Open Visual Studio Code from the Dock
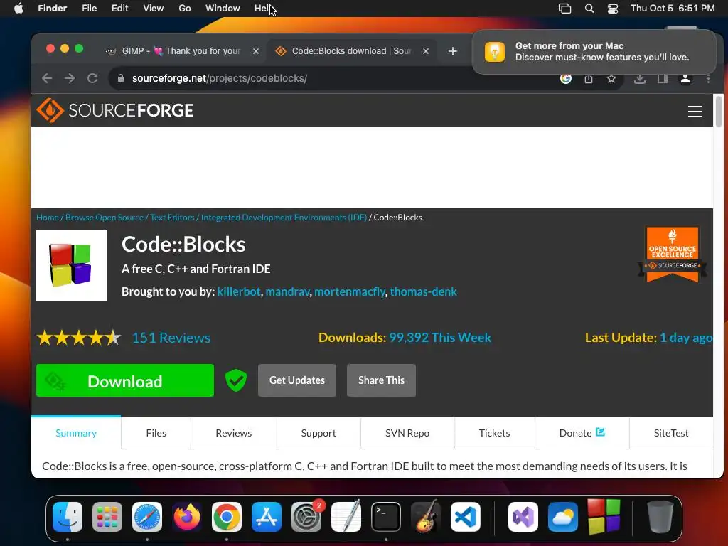 point(465,517)
